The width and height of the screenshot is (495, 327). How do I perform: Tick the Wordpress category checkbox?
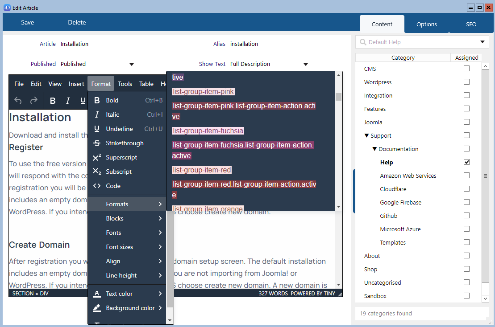click(466, 82)
